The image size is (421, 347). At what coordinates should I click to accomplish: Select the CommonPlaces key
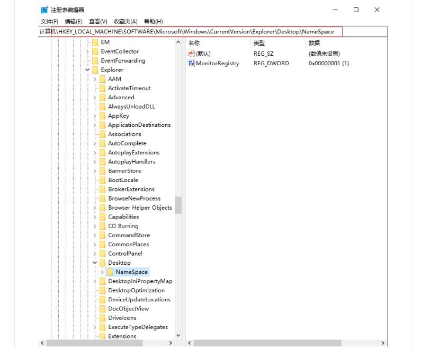tap(129, 244)
